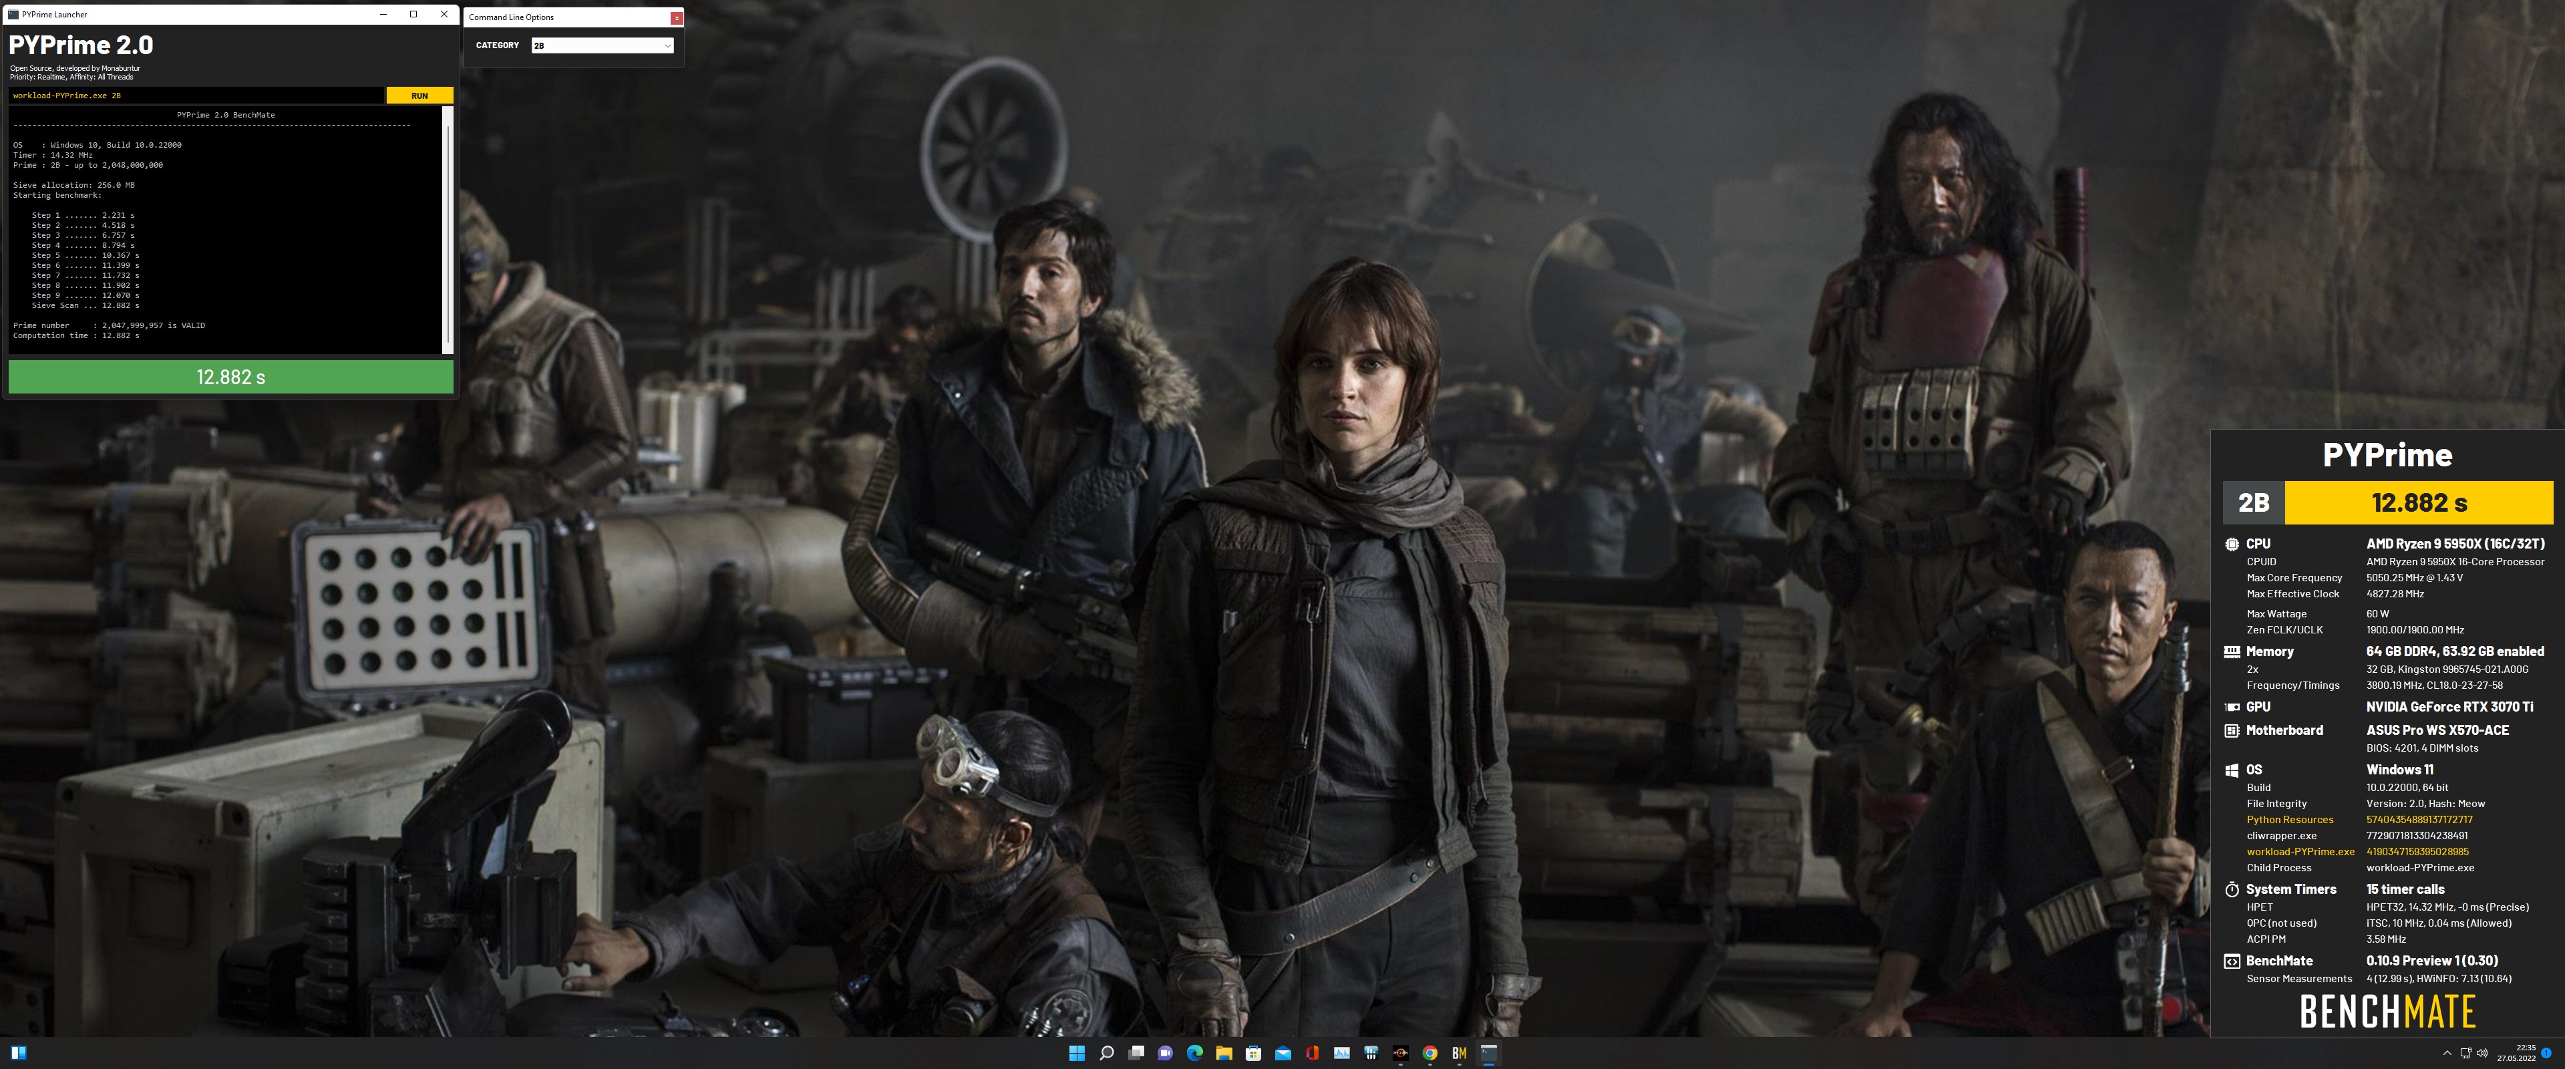
Task: Click the CPU chip icon in BenchMate panel
Action: [2232, 544]
